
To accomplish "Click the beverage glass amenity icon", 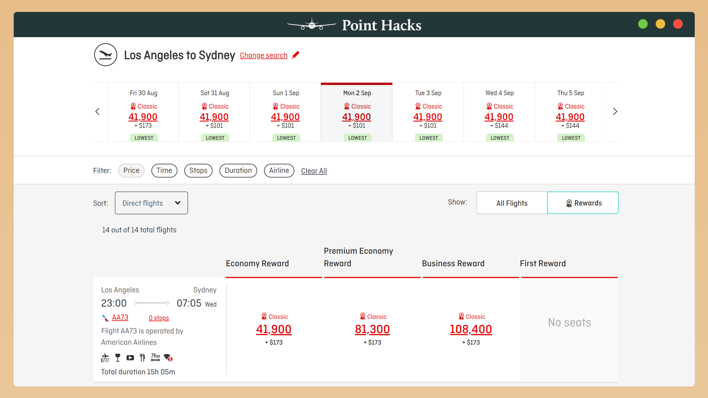I will [118, 358].
